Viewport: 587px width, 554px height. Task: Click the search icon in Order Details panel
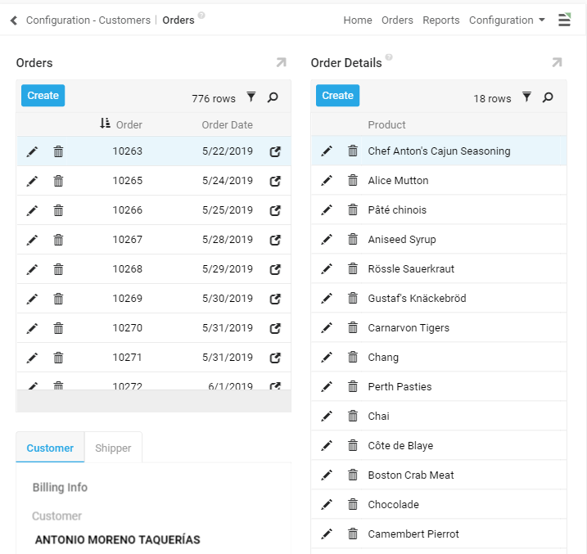[x=548, y=97]
